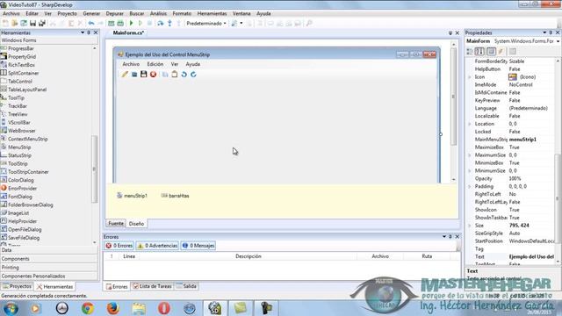Toggle the 0 Mensajes filter button
The image size is (562, 316).
(x=198, y=246)
